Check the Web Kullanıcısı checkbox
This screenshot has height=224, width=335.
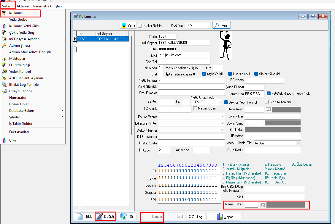[266, 102]
